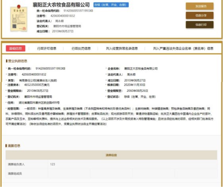
Task: Switch to the 行政处罚信息 tab
Action: (x=81, y=49)
